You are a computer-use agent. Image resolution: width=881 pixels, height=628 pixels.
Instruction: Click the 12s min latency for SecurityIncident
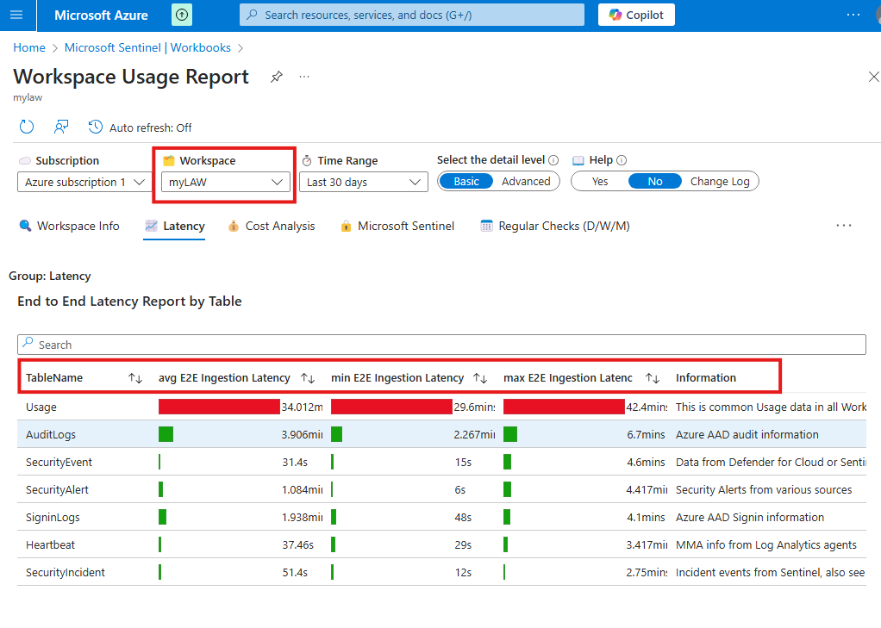[x=463, y=572]
